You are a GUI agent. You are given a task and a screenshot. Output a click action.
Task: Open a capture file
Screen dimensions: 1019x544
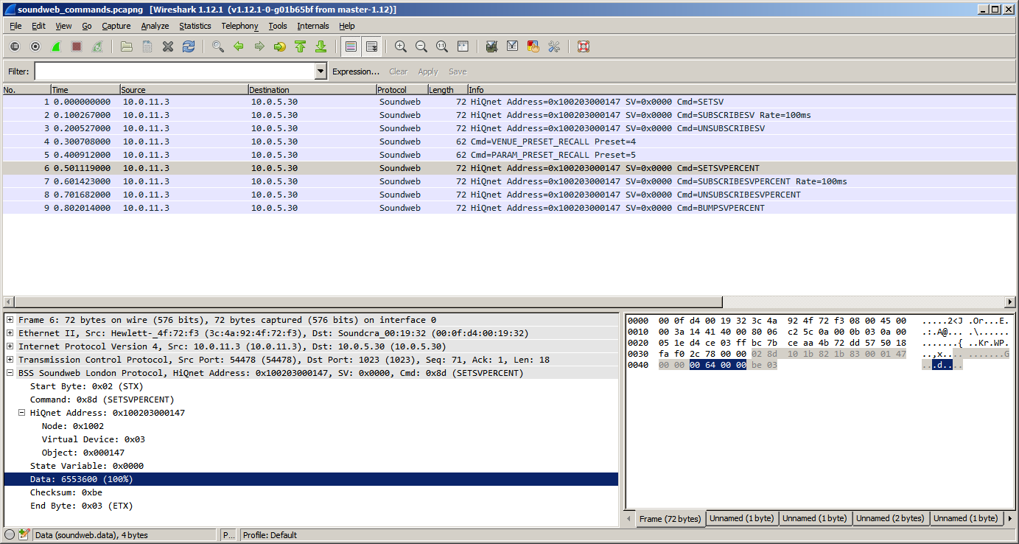[127, 46]
